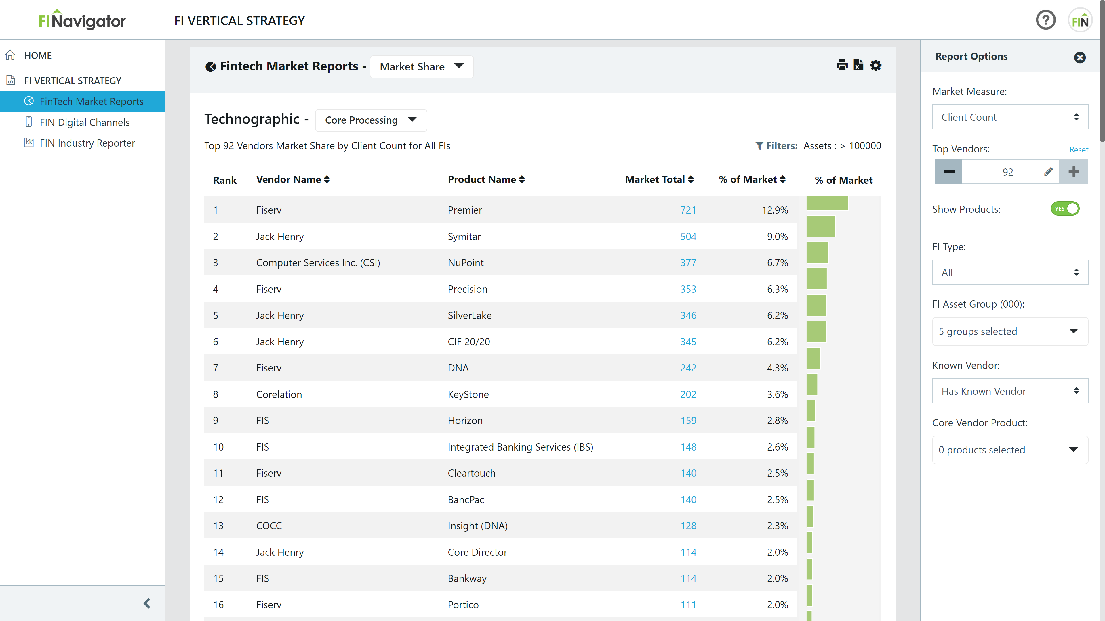Go to HOME in the sidebar
Screen dimensions: 1105x621
tap(38, 55)
